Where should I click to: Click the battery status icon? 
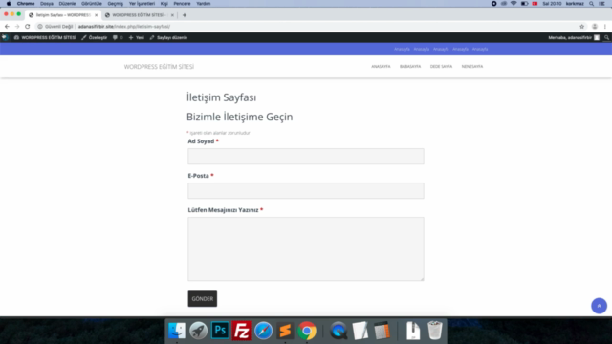pos(525,4)
